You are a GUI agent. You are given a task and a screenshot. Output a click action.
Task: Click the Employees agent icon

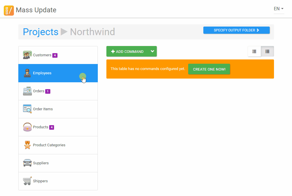pos(27,73)
